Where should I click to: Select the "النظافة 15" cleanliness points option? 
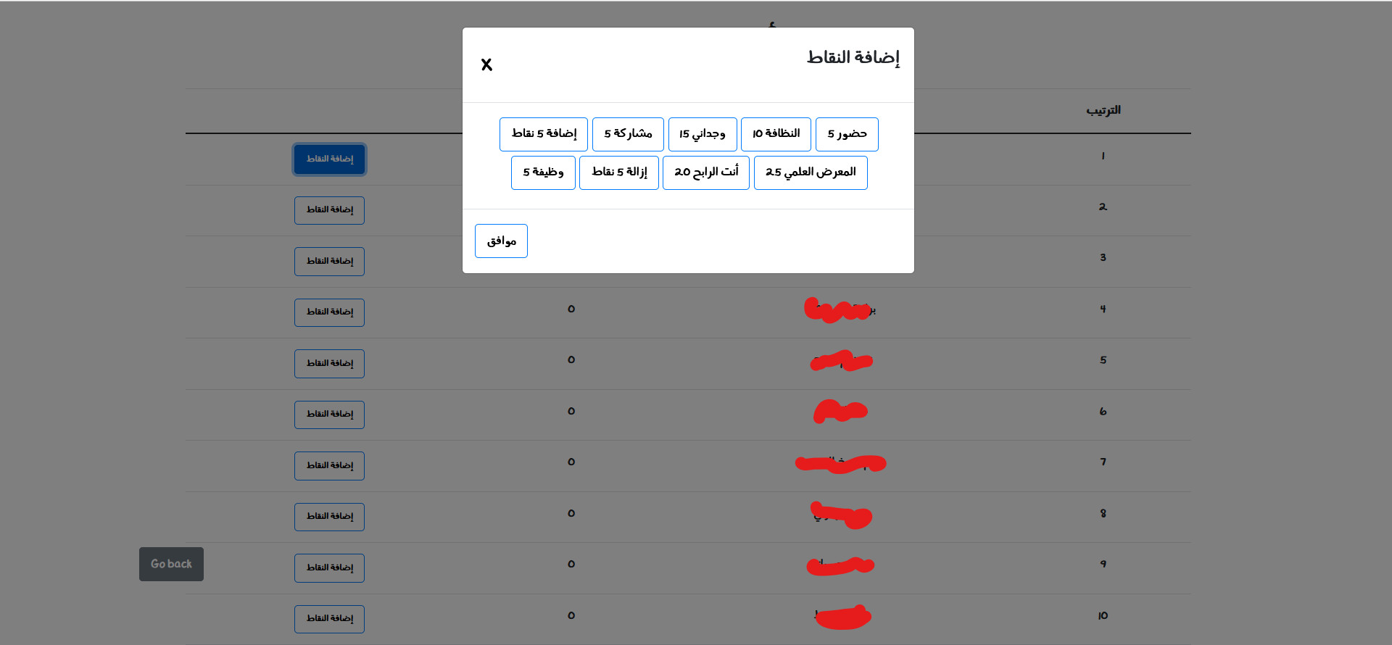[776, 134]
